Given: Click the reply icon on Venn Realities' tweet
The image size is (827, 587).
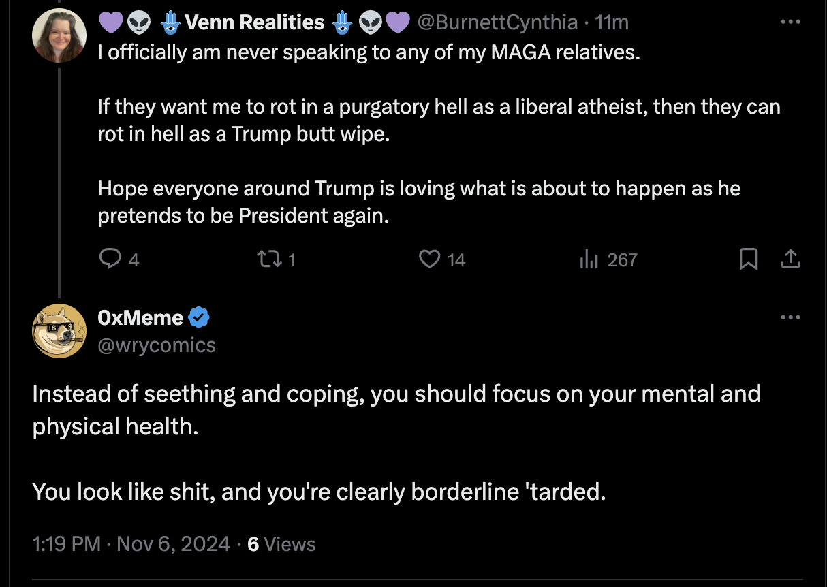Looking at the screenshot, I should (x=110, y=259).
